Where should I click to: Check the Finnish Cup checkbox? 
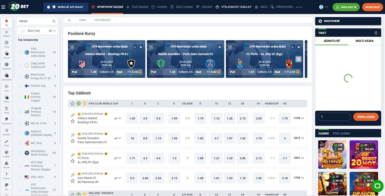21,86
